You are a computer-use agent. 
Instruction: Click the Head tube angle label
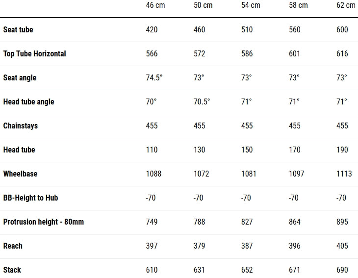pos(28,102)
